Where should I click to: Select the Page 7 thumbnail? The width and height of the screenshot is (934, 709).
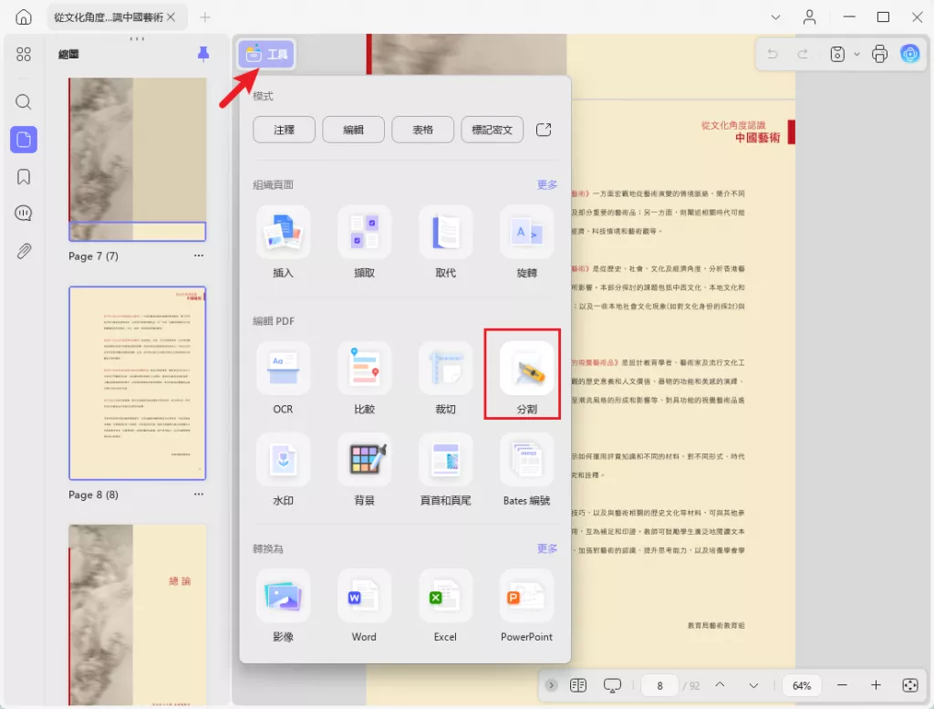(x=137, y=159)
